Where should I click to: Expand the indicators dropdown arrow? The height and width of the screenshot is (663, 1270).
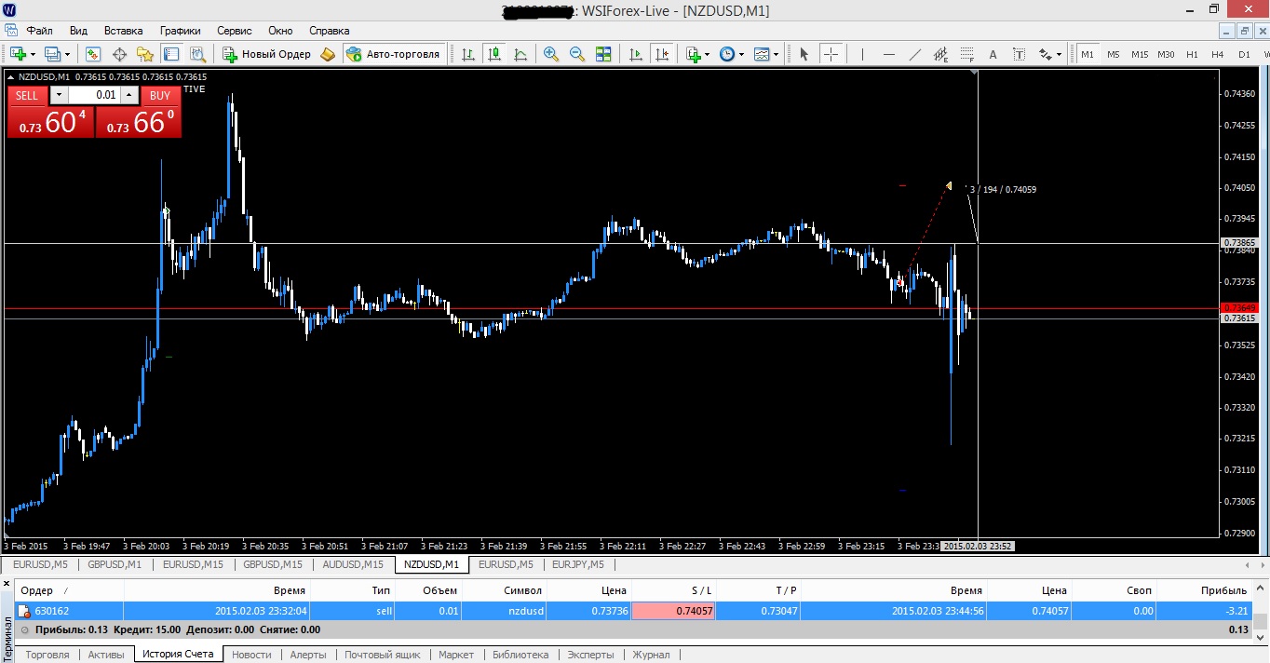[707, 54]
